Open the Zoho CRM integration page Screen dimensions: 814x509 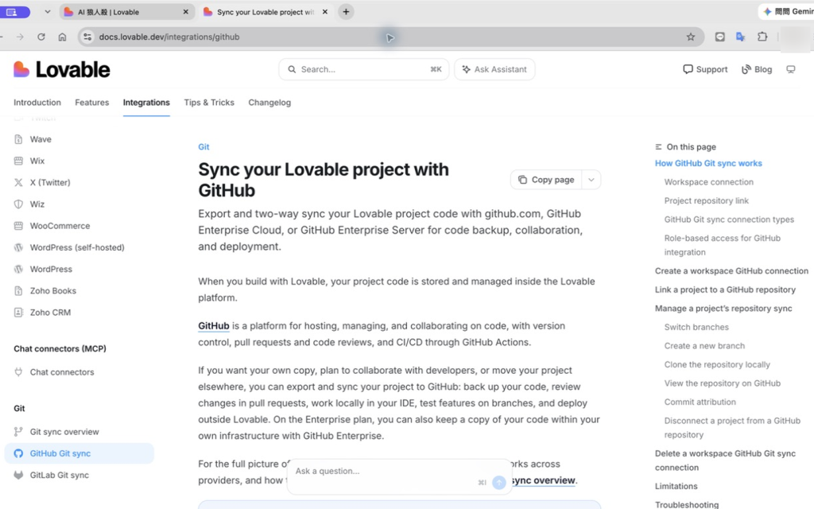click(x=50, y=313)
